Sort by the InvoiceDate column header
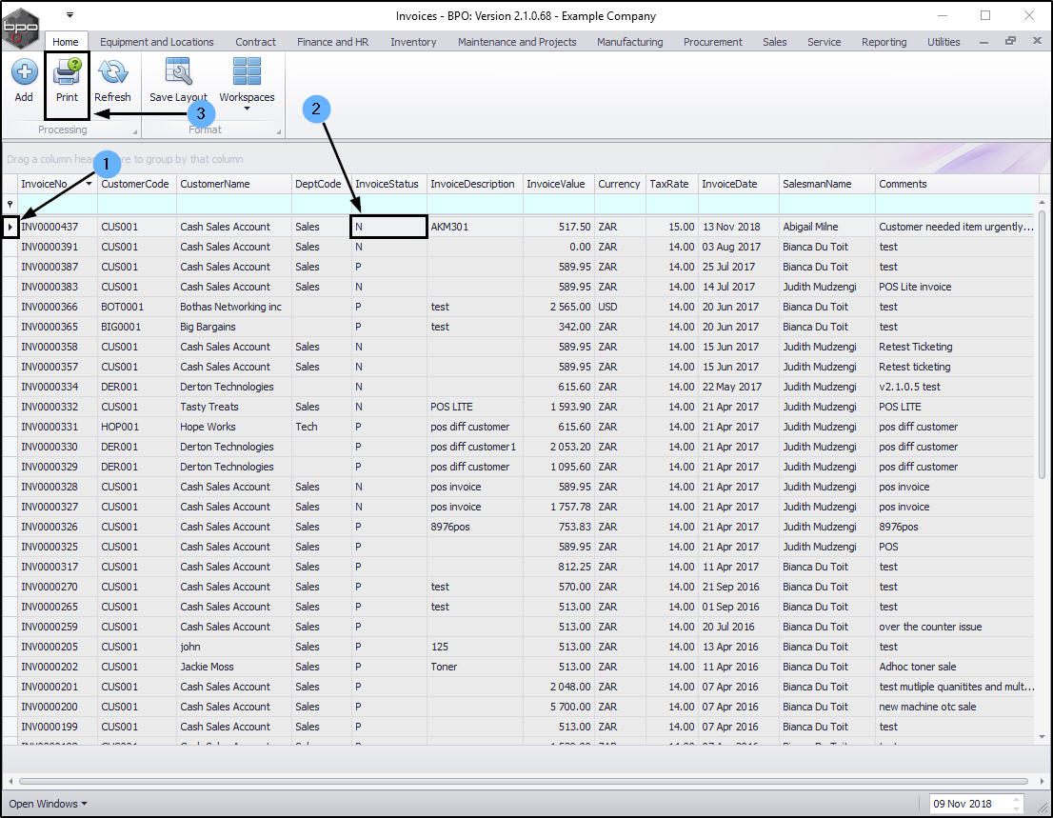1053x818 pixels. pos(738,184)
